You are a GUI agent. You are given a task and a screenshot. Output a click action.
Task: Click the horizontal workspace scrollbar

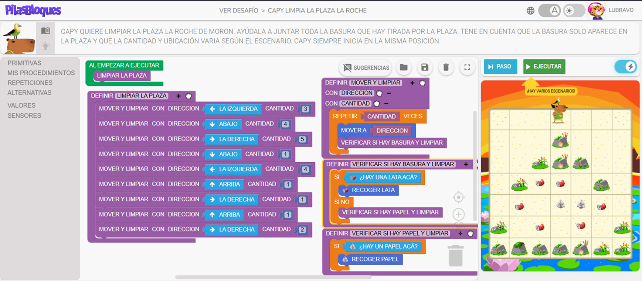coord(273,277)
